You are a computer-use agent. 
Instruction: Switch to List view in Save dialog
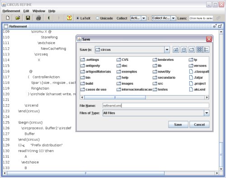pyautogui.click(x=199, y=50)
